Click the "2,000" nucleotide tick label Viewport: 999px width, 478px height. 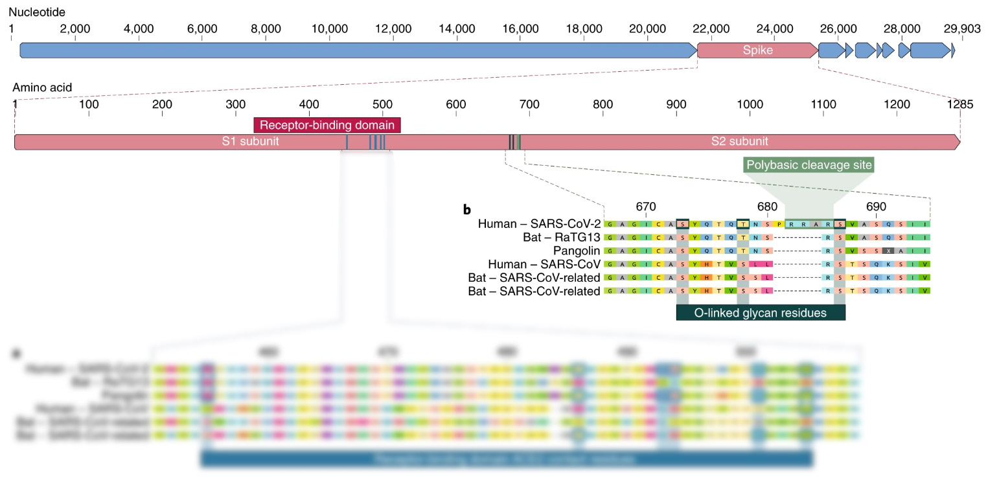(75, 28)
